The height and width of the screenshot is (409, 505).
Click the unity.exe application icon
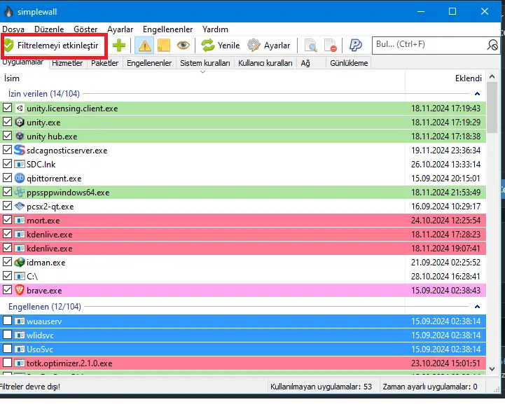pos(20,123)
